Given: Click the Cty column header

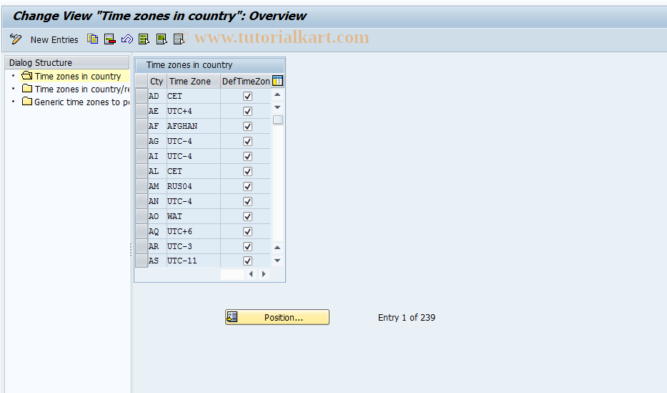Looking at the screenshot, I should pyautogui.click(x=157, y=81).
